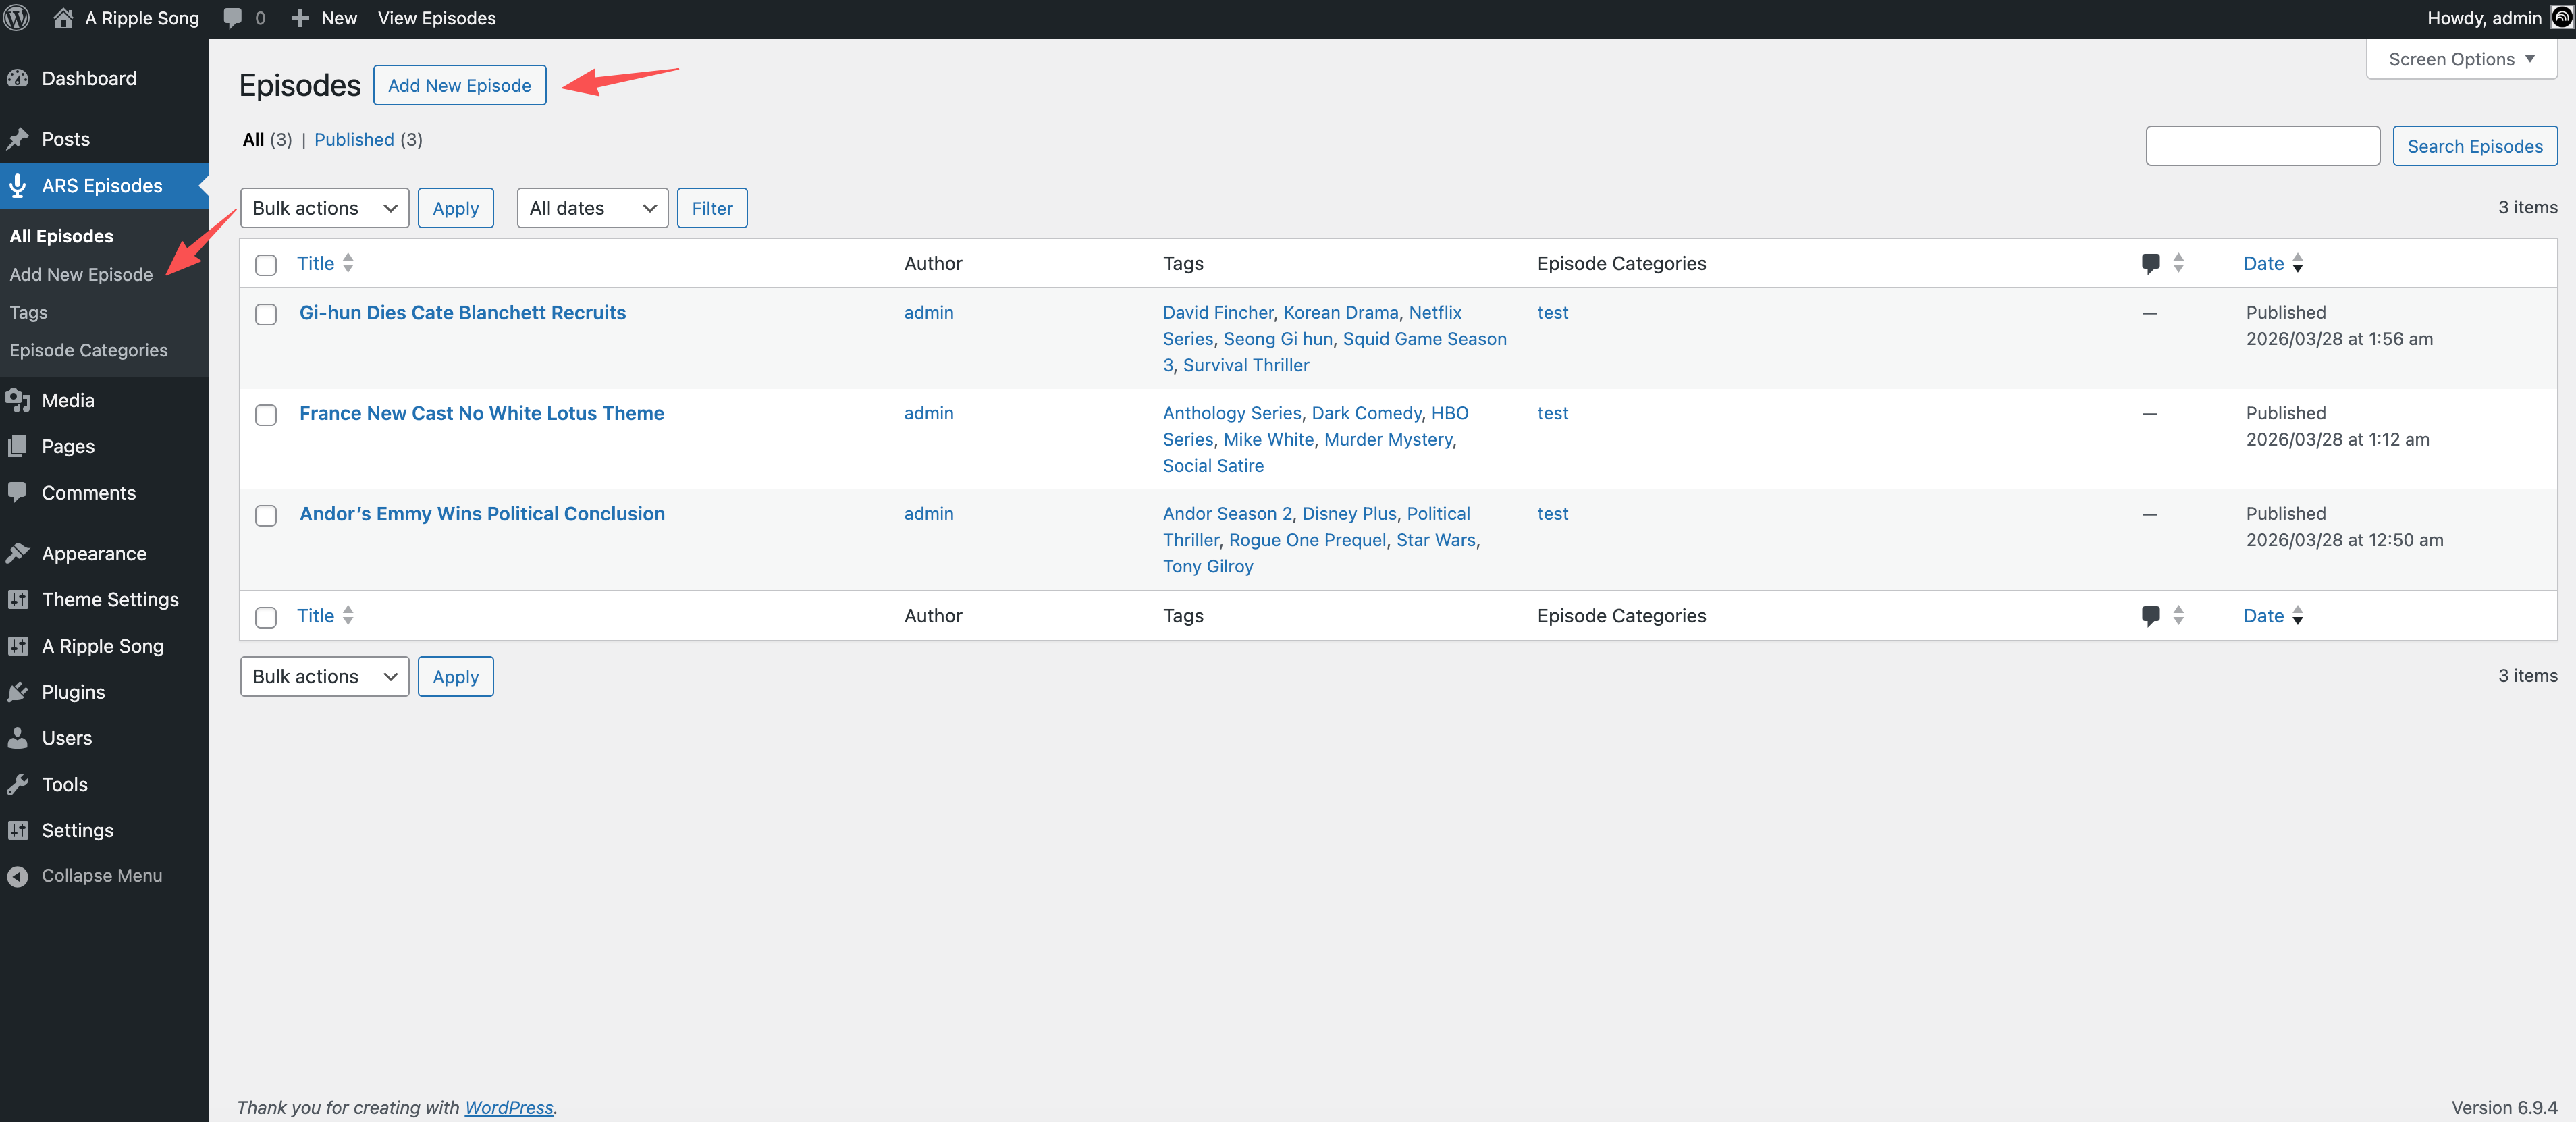The image size is (2576, 1122).
Task: Check the France New Cast episode row
Action: (x=265, y=415)
